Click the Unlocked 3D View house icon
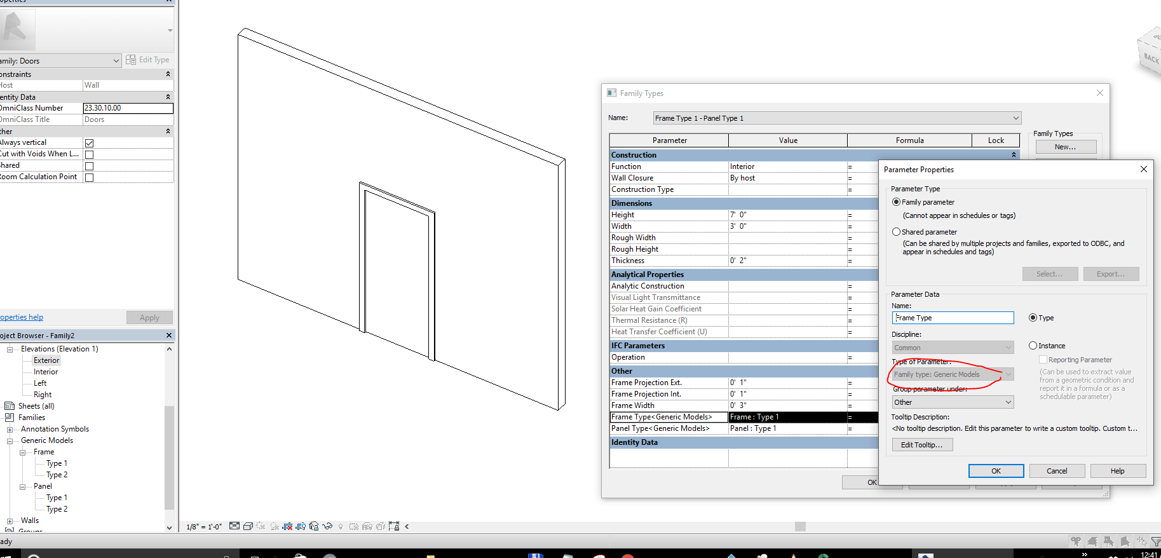The width and height of the screenshot is (1161, 558). (314, 526)
